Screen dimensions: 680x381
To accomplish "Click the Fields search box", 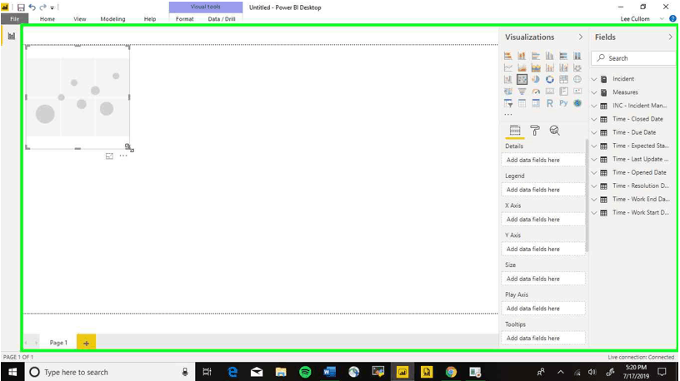I will [x=633, y=58].
